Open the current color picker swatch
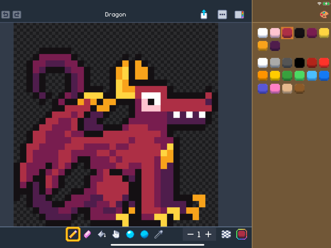The width and height of the screenshot is (331, 248). pos(242,234)
